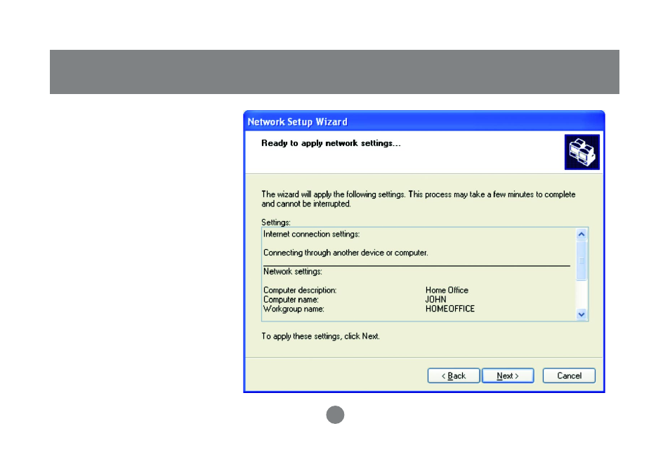This screenshot has width=670, height=466.
Task: Click 'Computer description:' label in settings list
Action: (300, 291)
